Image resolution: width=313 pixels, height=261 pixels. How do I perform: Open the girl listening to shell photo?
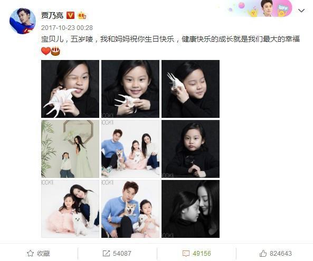click(191, 89)
